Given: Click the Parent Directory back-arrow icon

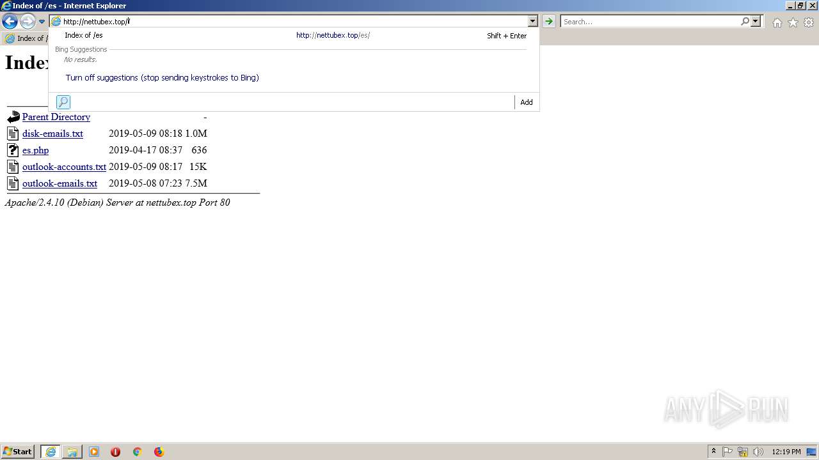Looking at the screenshot, I should point(13,117).
